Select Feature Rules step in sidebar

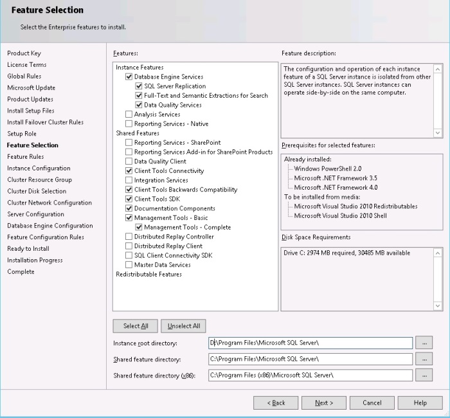click(x=26, y=157)
